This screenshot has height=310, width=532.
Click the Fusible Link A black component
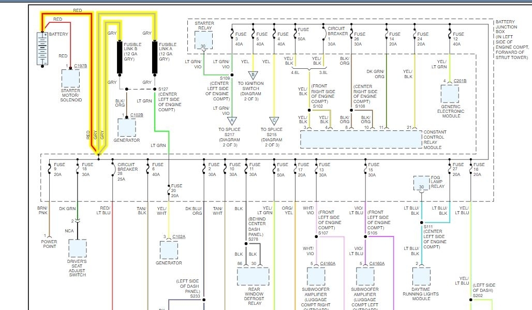(155, 57)
